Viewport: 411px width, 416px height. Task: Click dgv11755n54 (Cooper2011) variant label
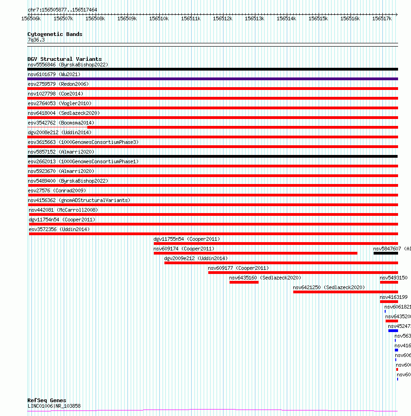pyautogui.click(x=187, y=239)
